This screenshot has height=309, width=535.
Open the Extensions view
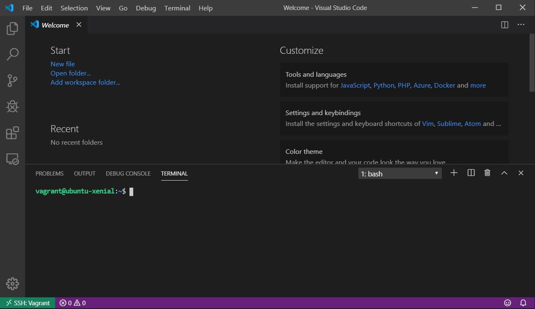pos(12,133)
